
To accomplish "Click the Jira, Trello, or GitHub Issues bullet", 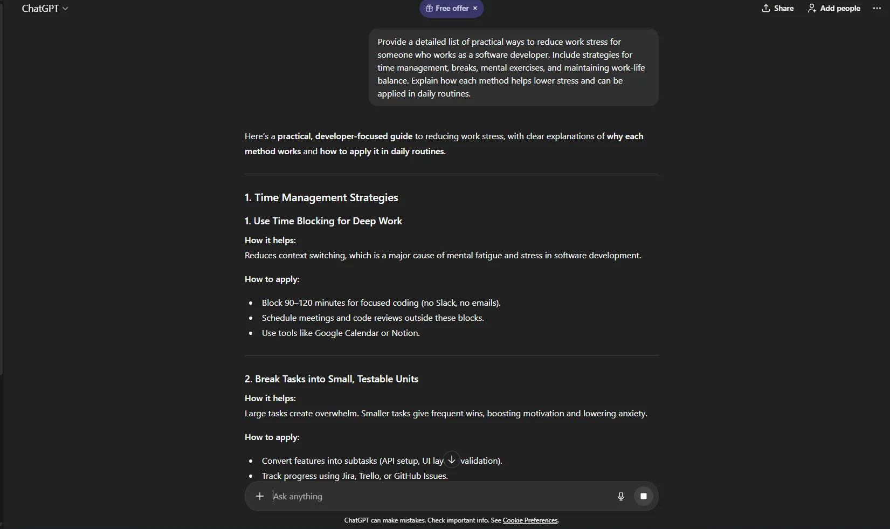I will 355,476.
